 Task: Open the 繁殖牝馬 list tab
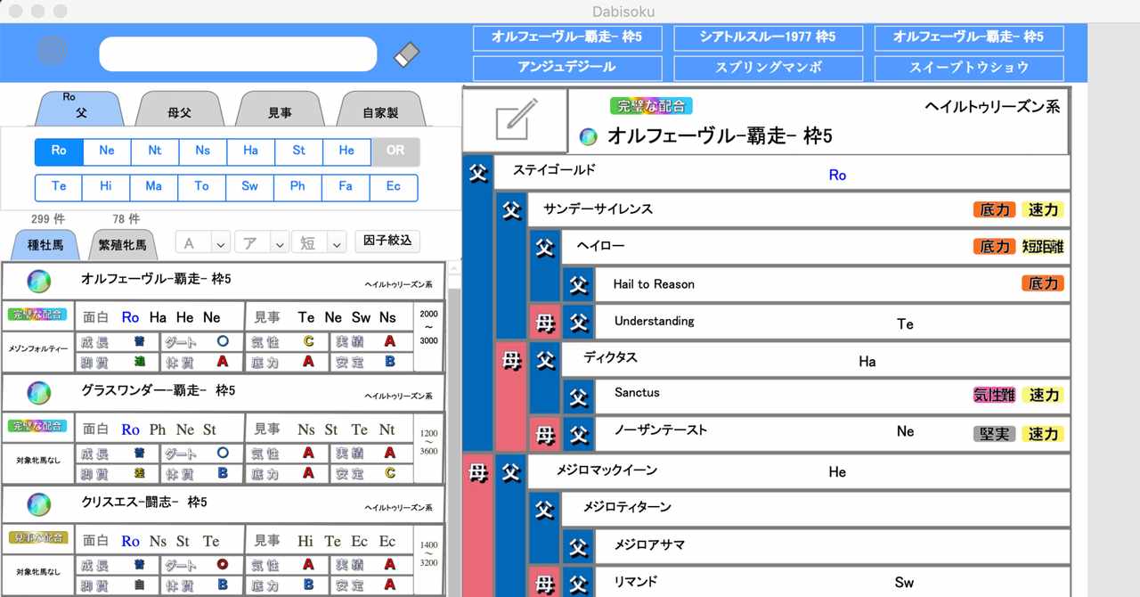pos(122,244)
